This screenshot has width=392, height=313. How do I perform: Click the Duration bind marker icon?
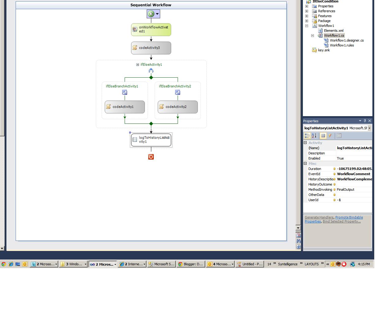334,169
